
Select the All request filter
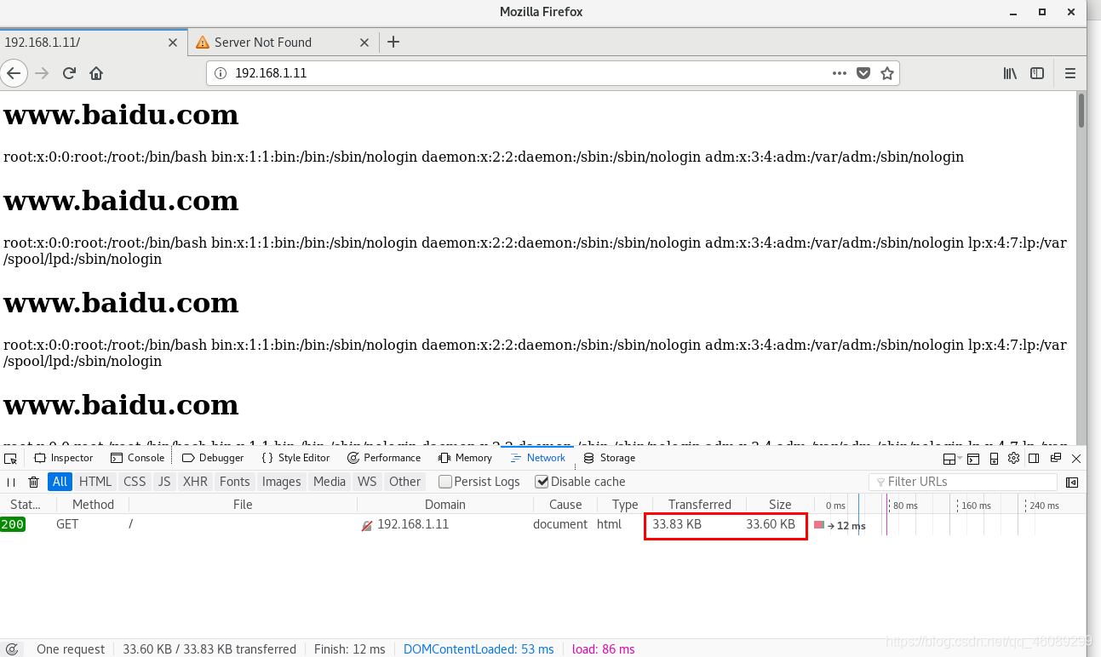coord(60,482)
